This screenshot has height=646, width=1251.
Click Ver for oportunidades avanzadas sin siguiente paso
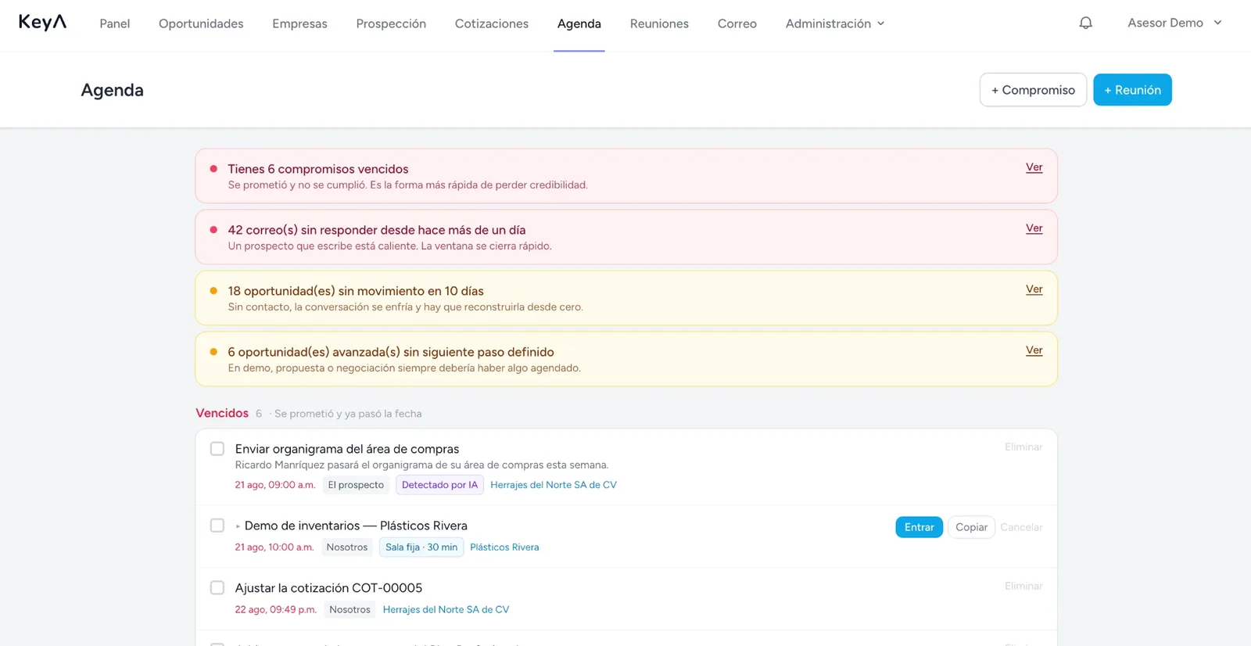tap(1034, 350)
